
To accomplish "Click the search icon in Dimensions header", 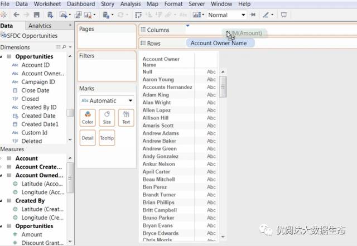I will point(64,47).
